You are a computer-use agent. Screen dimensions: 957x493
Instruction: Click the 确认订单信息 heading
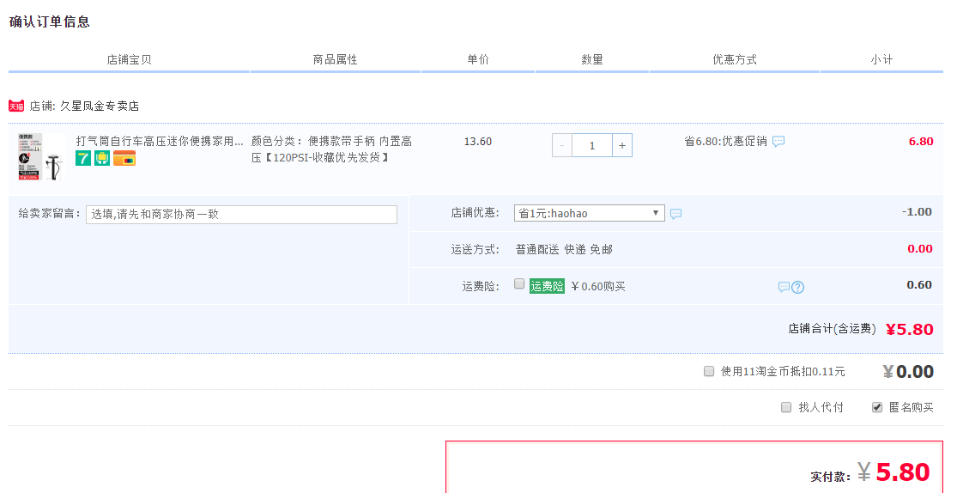[x=50, y=22]
